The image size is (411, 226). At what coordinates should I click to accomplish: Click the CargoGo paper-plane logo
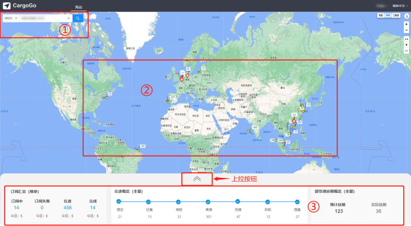pyautogui.click(x=6, y=5)
